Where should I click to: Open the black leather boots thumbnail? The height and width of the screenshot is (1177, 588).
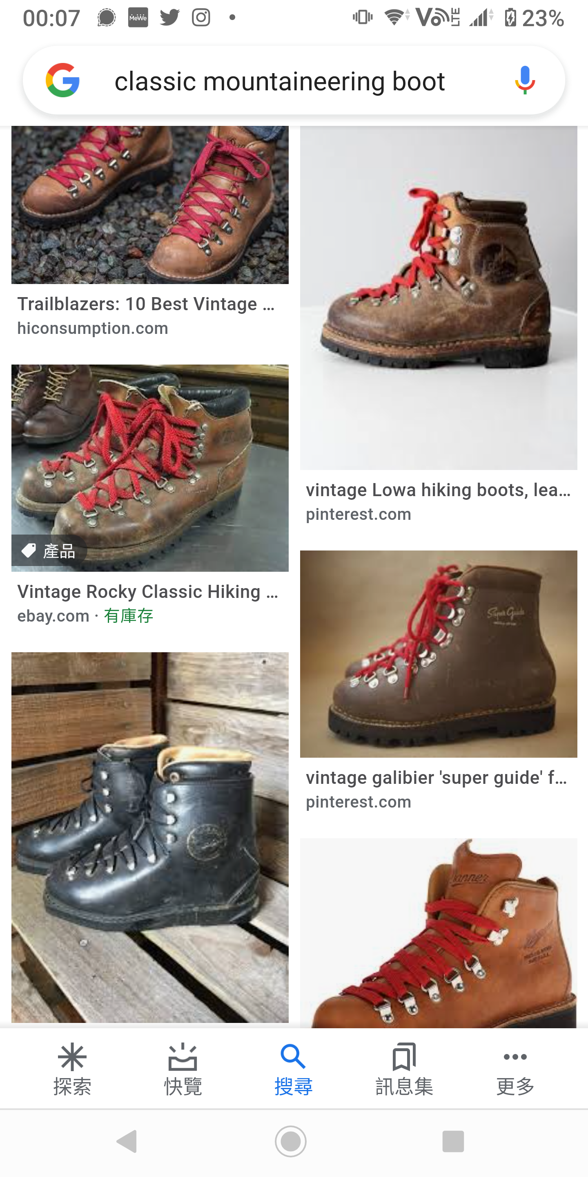150,837
